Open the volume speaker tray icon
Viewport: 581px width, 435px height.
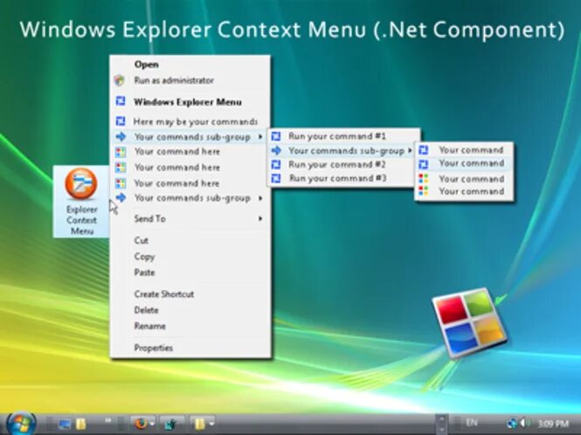[525, 423]
